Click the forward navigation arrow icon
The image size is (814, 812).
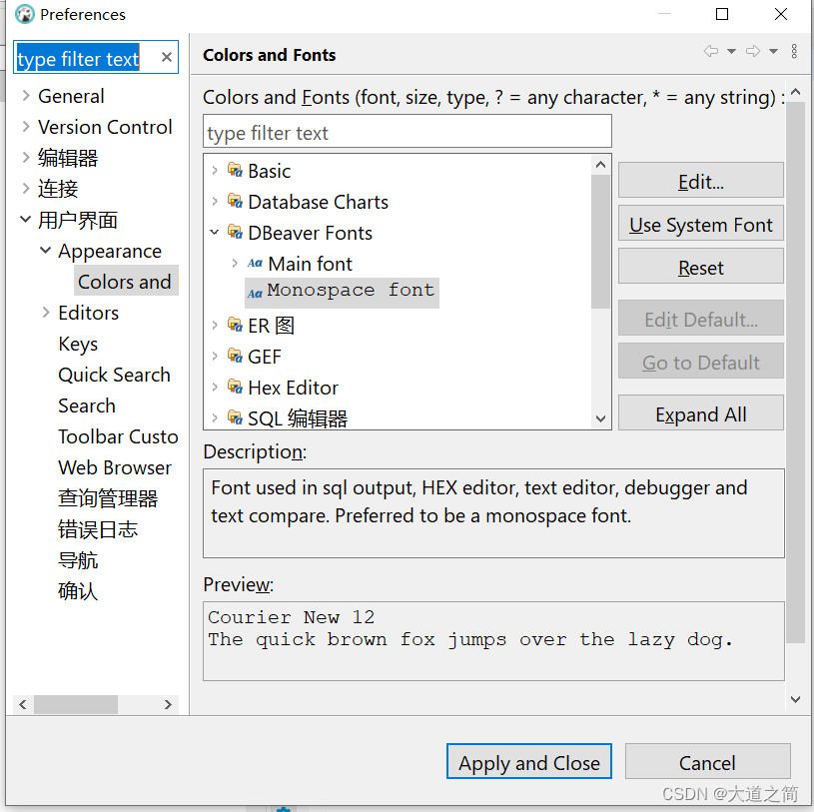(x=753, y=51)
